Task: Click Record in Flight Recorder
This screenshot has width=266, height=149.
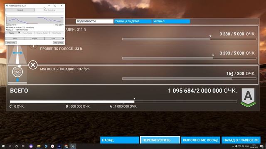Action: (20, 10)
